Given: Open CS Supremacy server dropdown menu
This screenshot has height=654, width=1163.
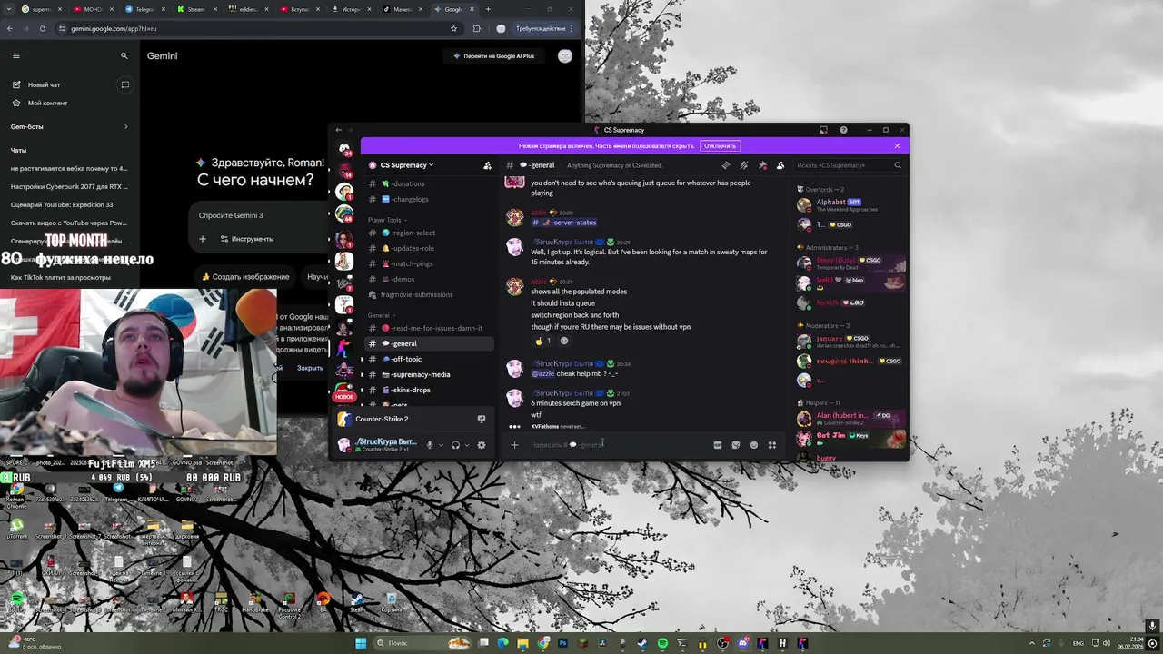Looking at the screenshot, I should point(406,165).
